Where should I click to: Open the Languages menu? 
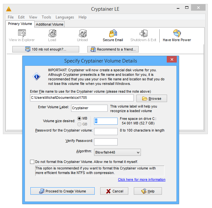click(x=65, y=17)
